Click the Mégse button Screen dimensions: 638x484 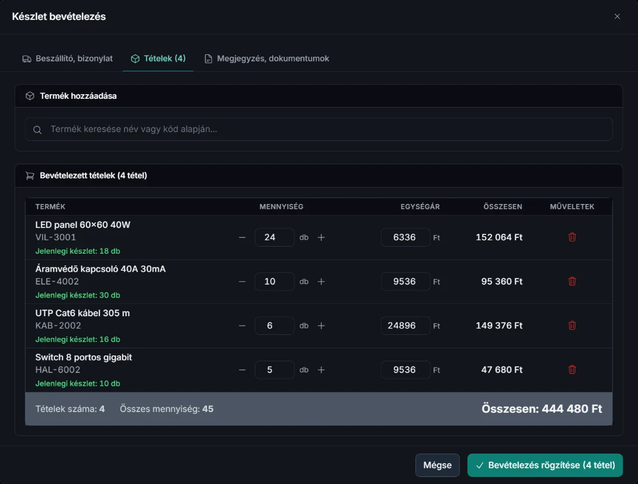click(438, 465)
